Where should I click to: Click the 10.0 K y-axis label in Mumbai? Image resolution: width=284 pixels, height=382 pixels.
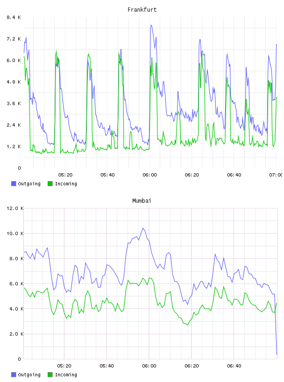[x=15, y=234]
